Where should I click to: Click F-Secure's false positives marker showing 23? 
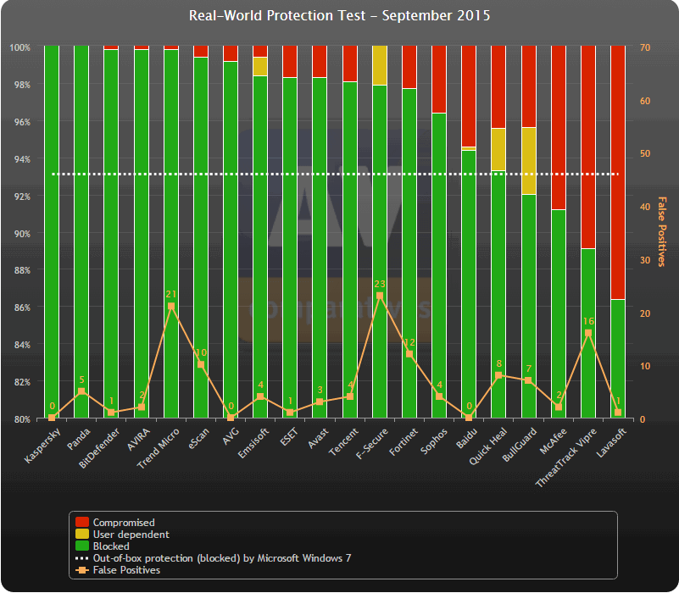pyautogui.click(x=381, y=296)
